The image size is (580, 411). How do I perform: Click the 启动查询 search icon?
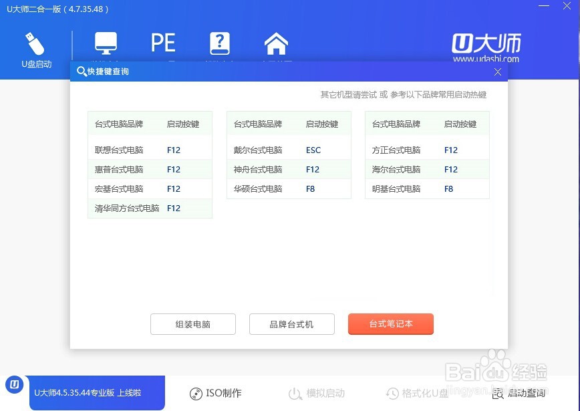click(x=498, y=394)
